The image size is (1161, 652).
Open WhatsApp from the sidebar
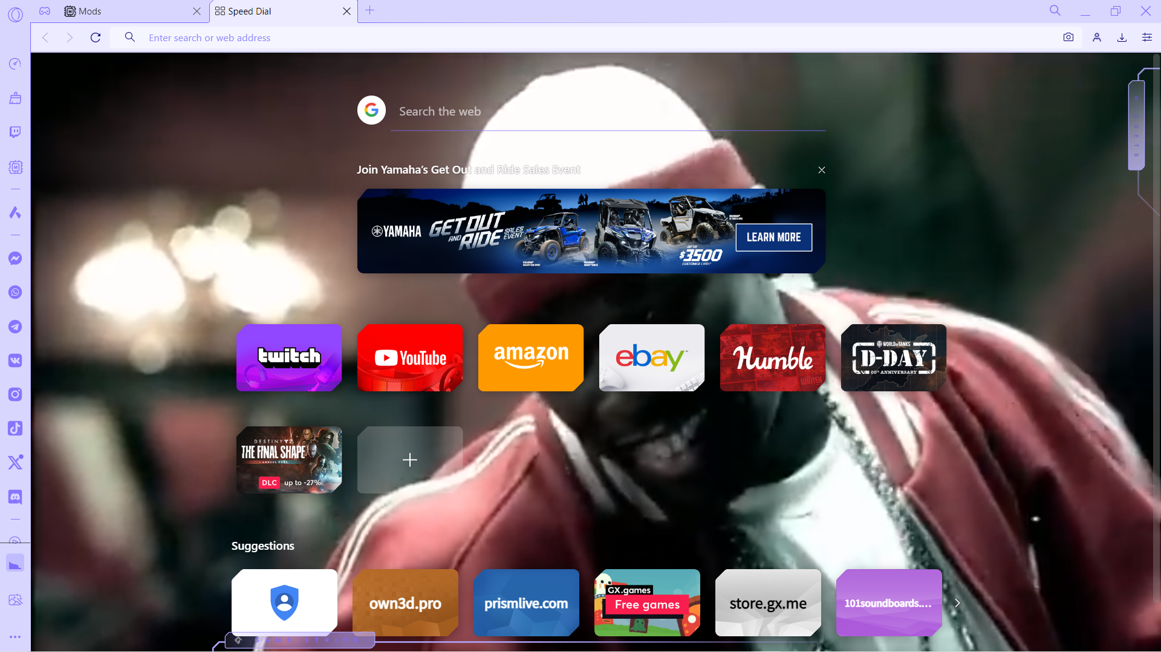15,292
